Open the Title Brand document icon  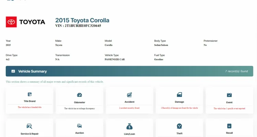(29, 95)
